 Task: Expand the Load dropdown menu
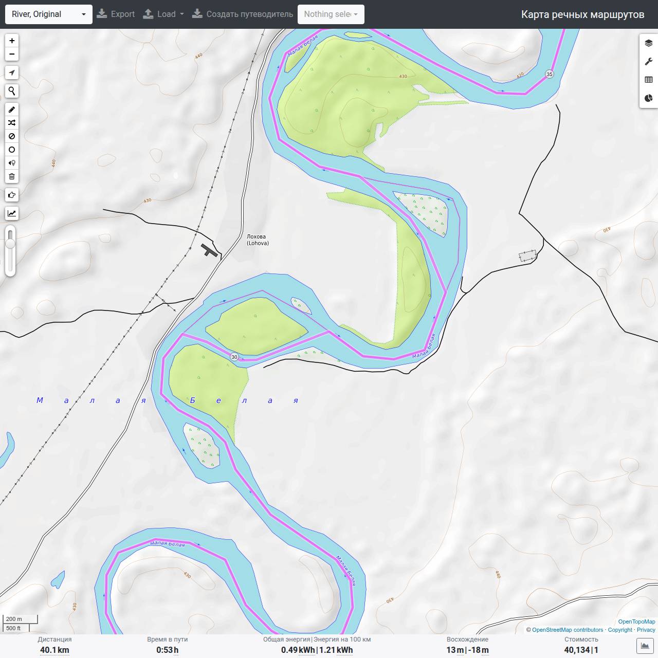pos(163,14)
